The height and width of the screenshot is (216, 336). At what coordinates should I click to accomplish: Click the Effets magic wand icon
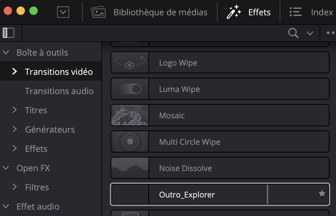(233, 12)
